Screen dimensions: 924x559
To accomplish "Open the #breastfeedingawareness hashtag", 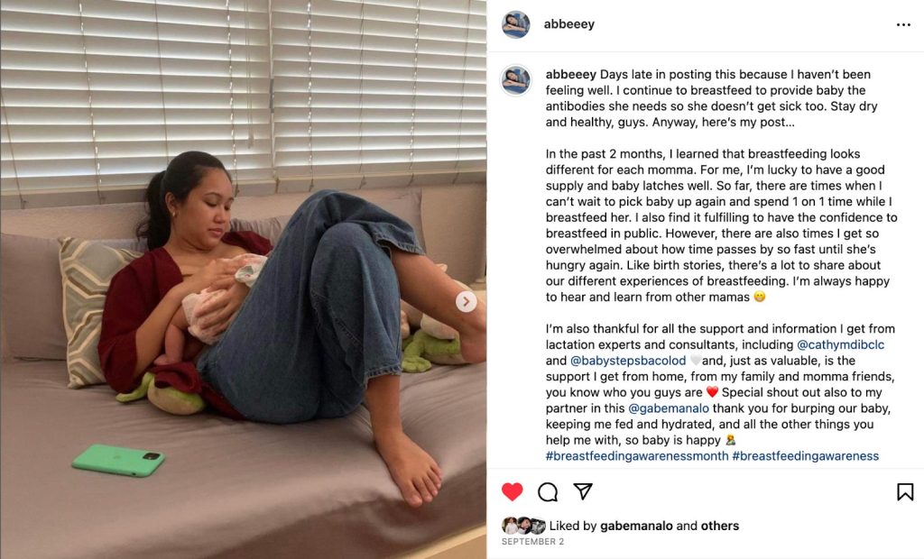I will pyautogui.click(x=805, y=456).
